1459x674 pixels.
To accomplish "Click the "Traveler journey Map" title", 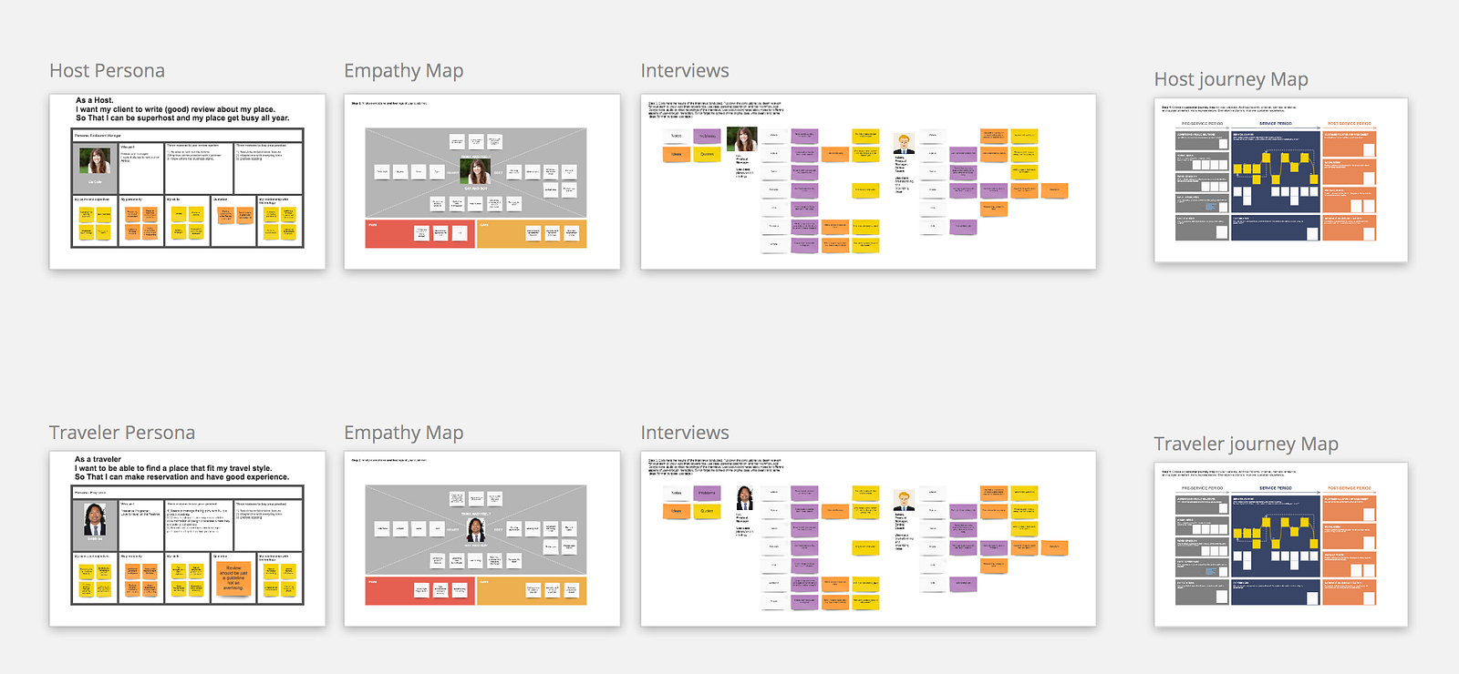I will [x=1246, y=444].
